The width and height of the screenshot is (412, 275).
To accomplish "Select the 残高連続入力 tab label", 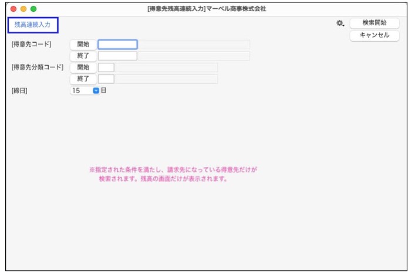I will 32,25.
